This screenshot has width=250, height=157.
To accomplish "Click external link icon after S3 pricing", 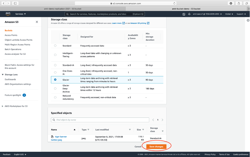I will pyautogui.click(x=148, y=23).
